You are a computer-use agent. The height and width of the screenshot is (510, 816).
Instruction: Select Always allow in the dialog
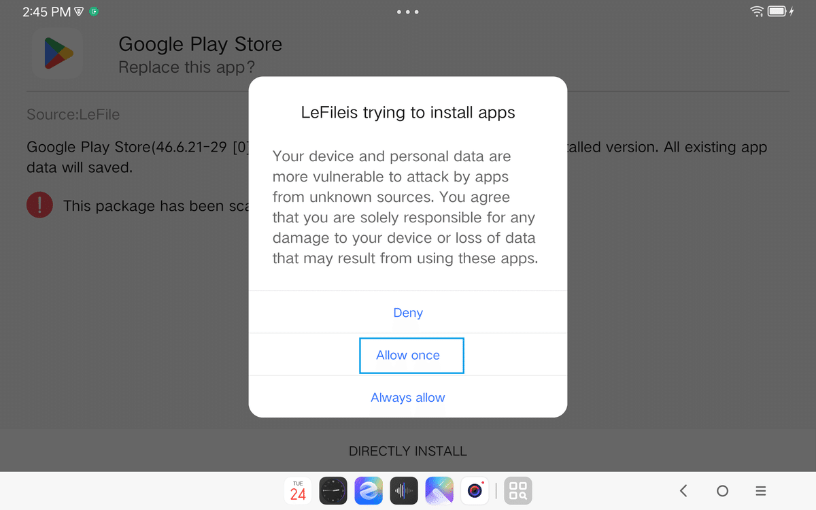408,398
